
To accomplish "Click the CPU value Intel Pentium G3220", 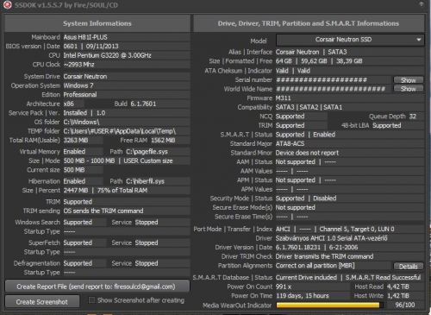I will click(107, 55).
